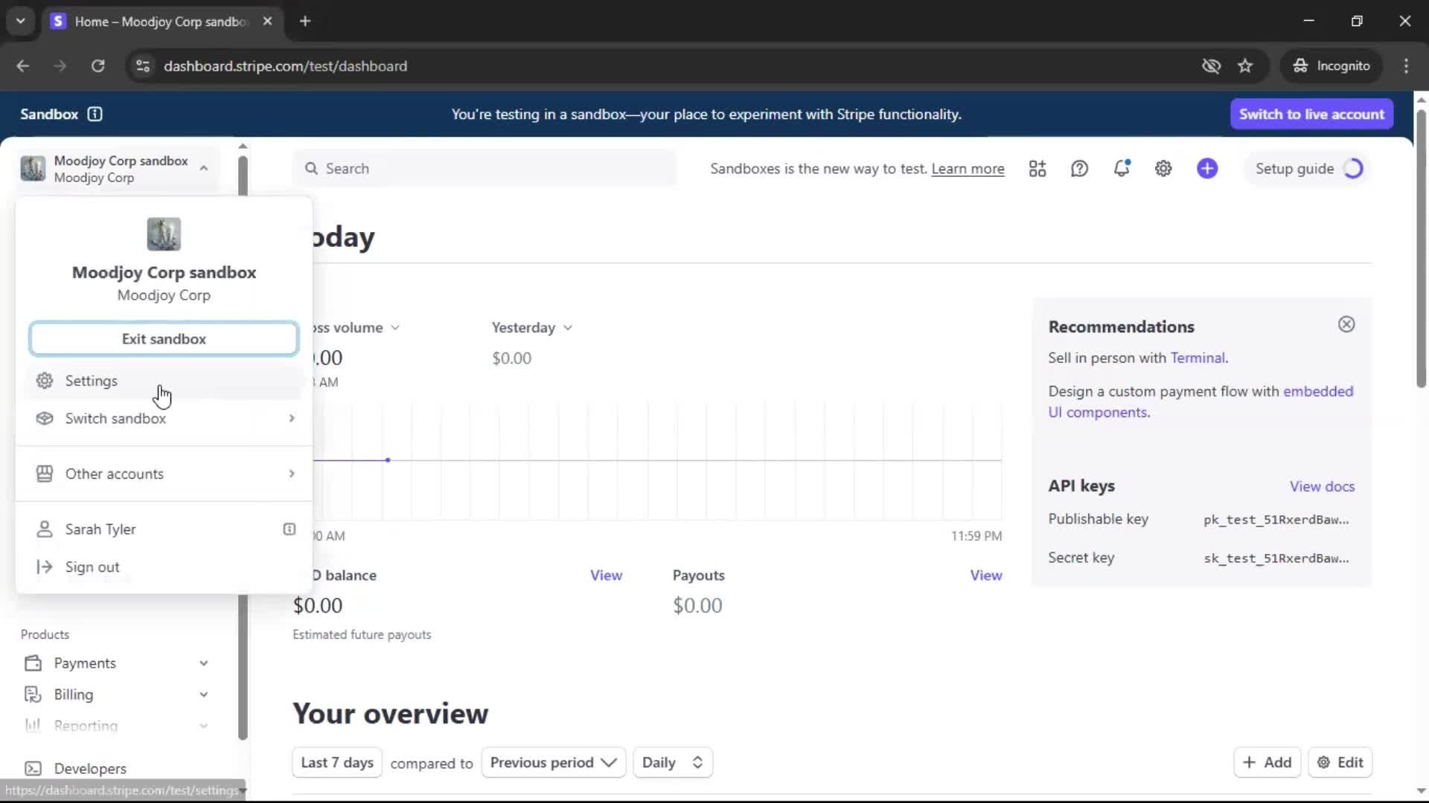This screenshot has height=803, width=1429.
Task: Open the Previous period dropdown
Action: pos(554,763)
